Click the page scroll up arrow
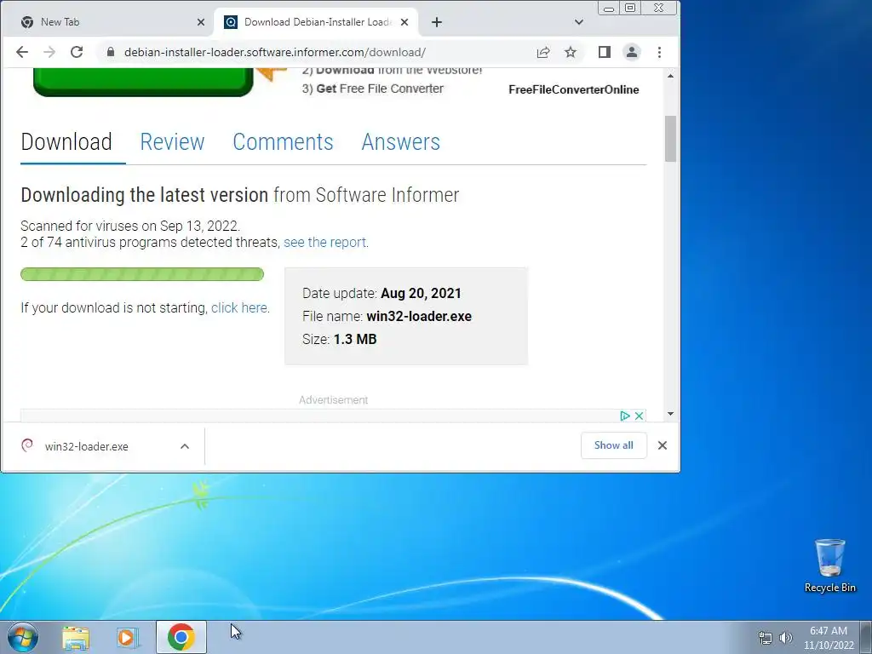Image resolution: width=872 pixels, height=654 pixels. coord(671,76)
